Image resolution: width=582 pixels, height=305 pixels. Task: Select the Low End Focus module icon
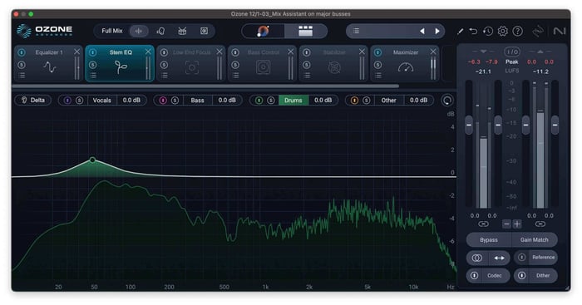pyautogui.click(x=192, y=67)
